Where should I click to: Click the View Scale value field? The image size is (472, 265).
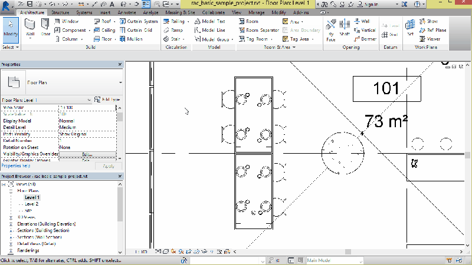(87, 108)
